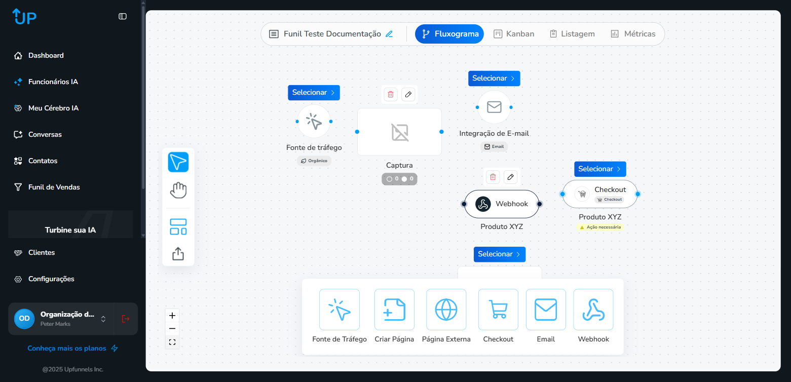Viewport: 791px width, 382px height.
Task: Open Selecionar above Checkout node
Action: pos(600,169)
